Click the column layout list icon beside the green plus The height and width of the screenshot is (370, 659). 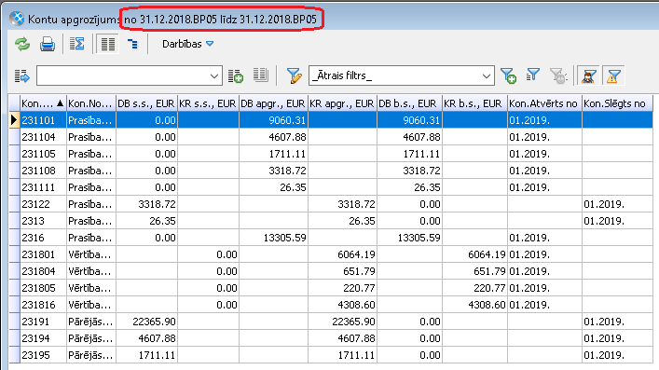click(261, 75)
